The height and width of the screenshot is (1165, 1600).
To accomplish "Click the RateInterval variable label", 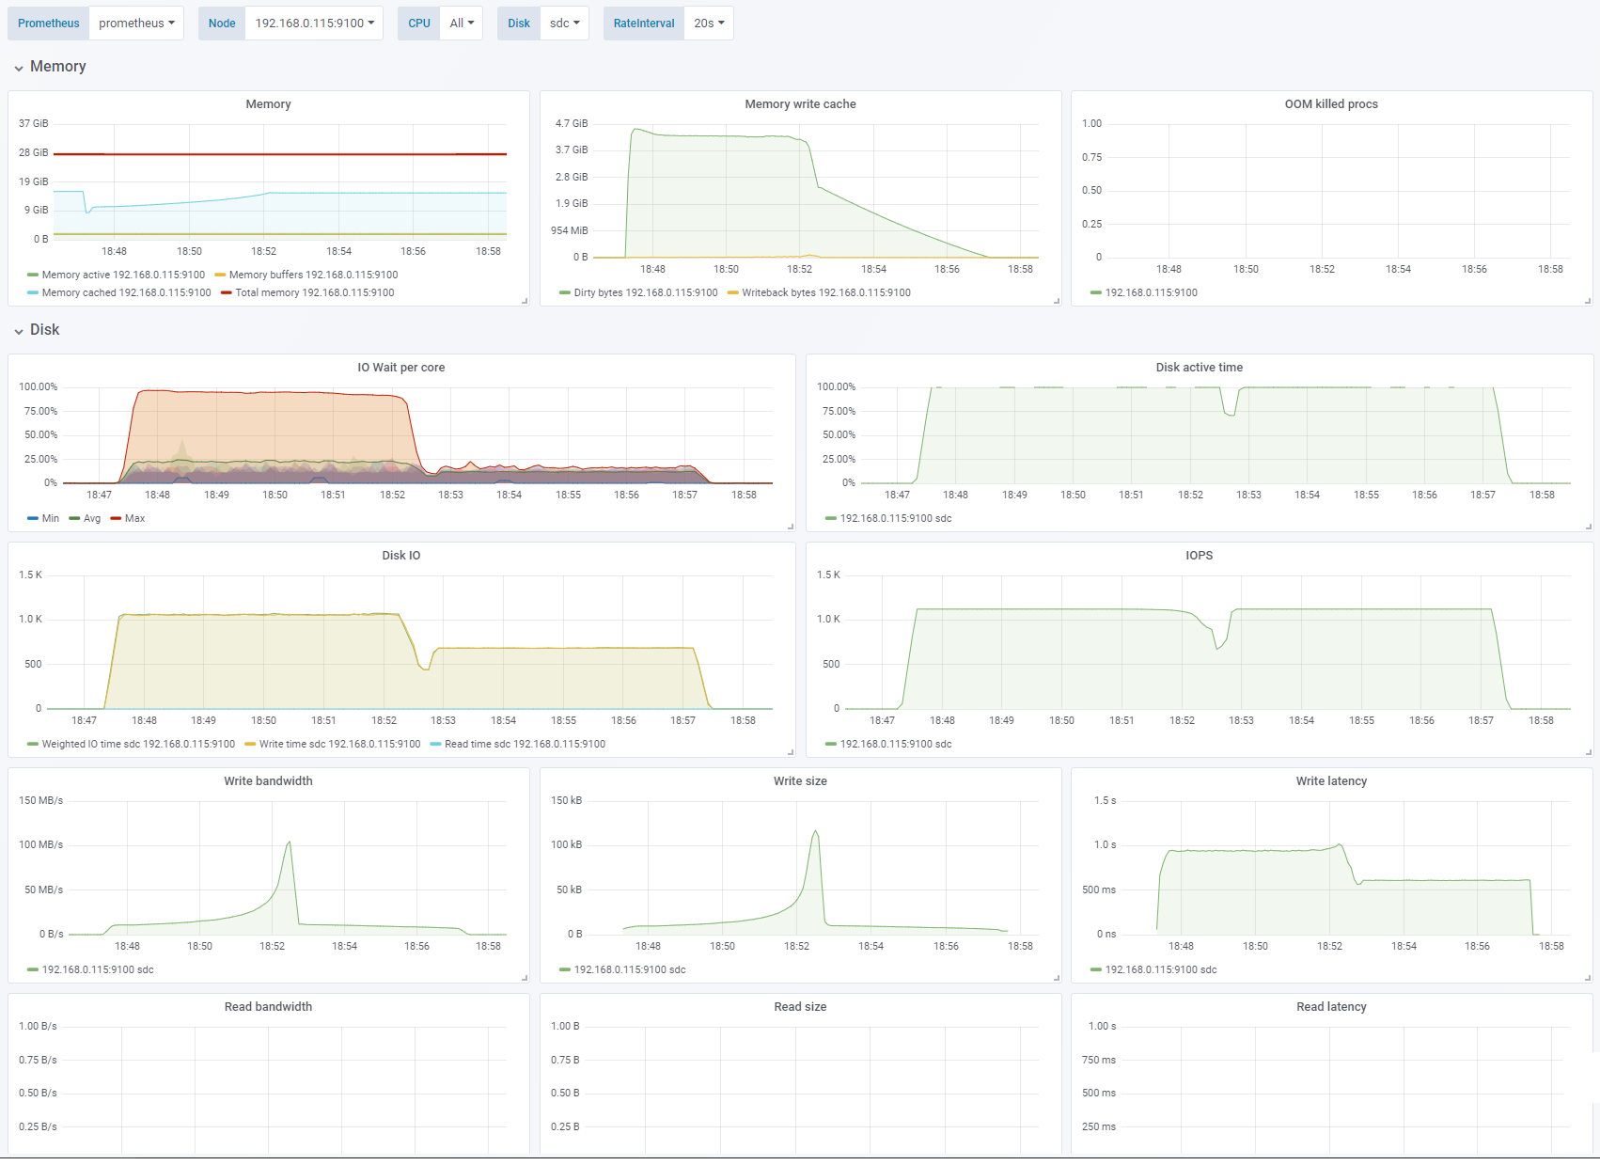I will pos(644,24).
